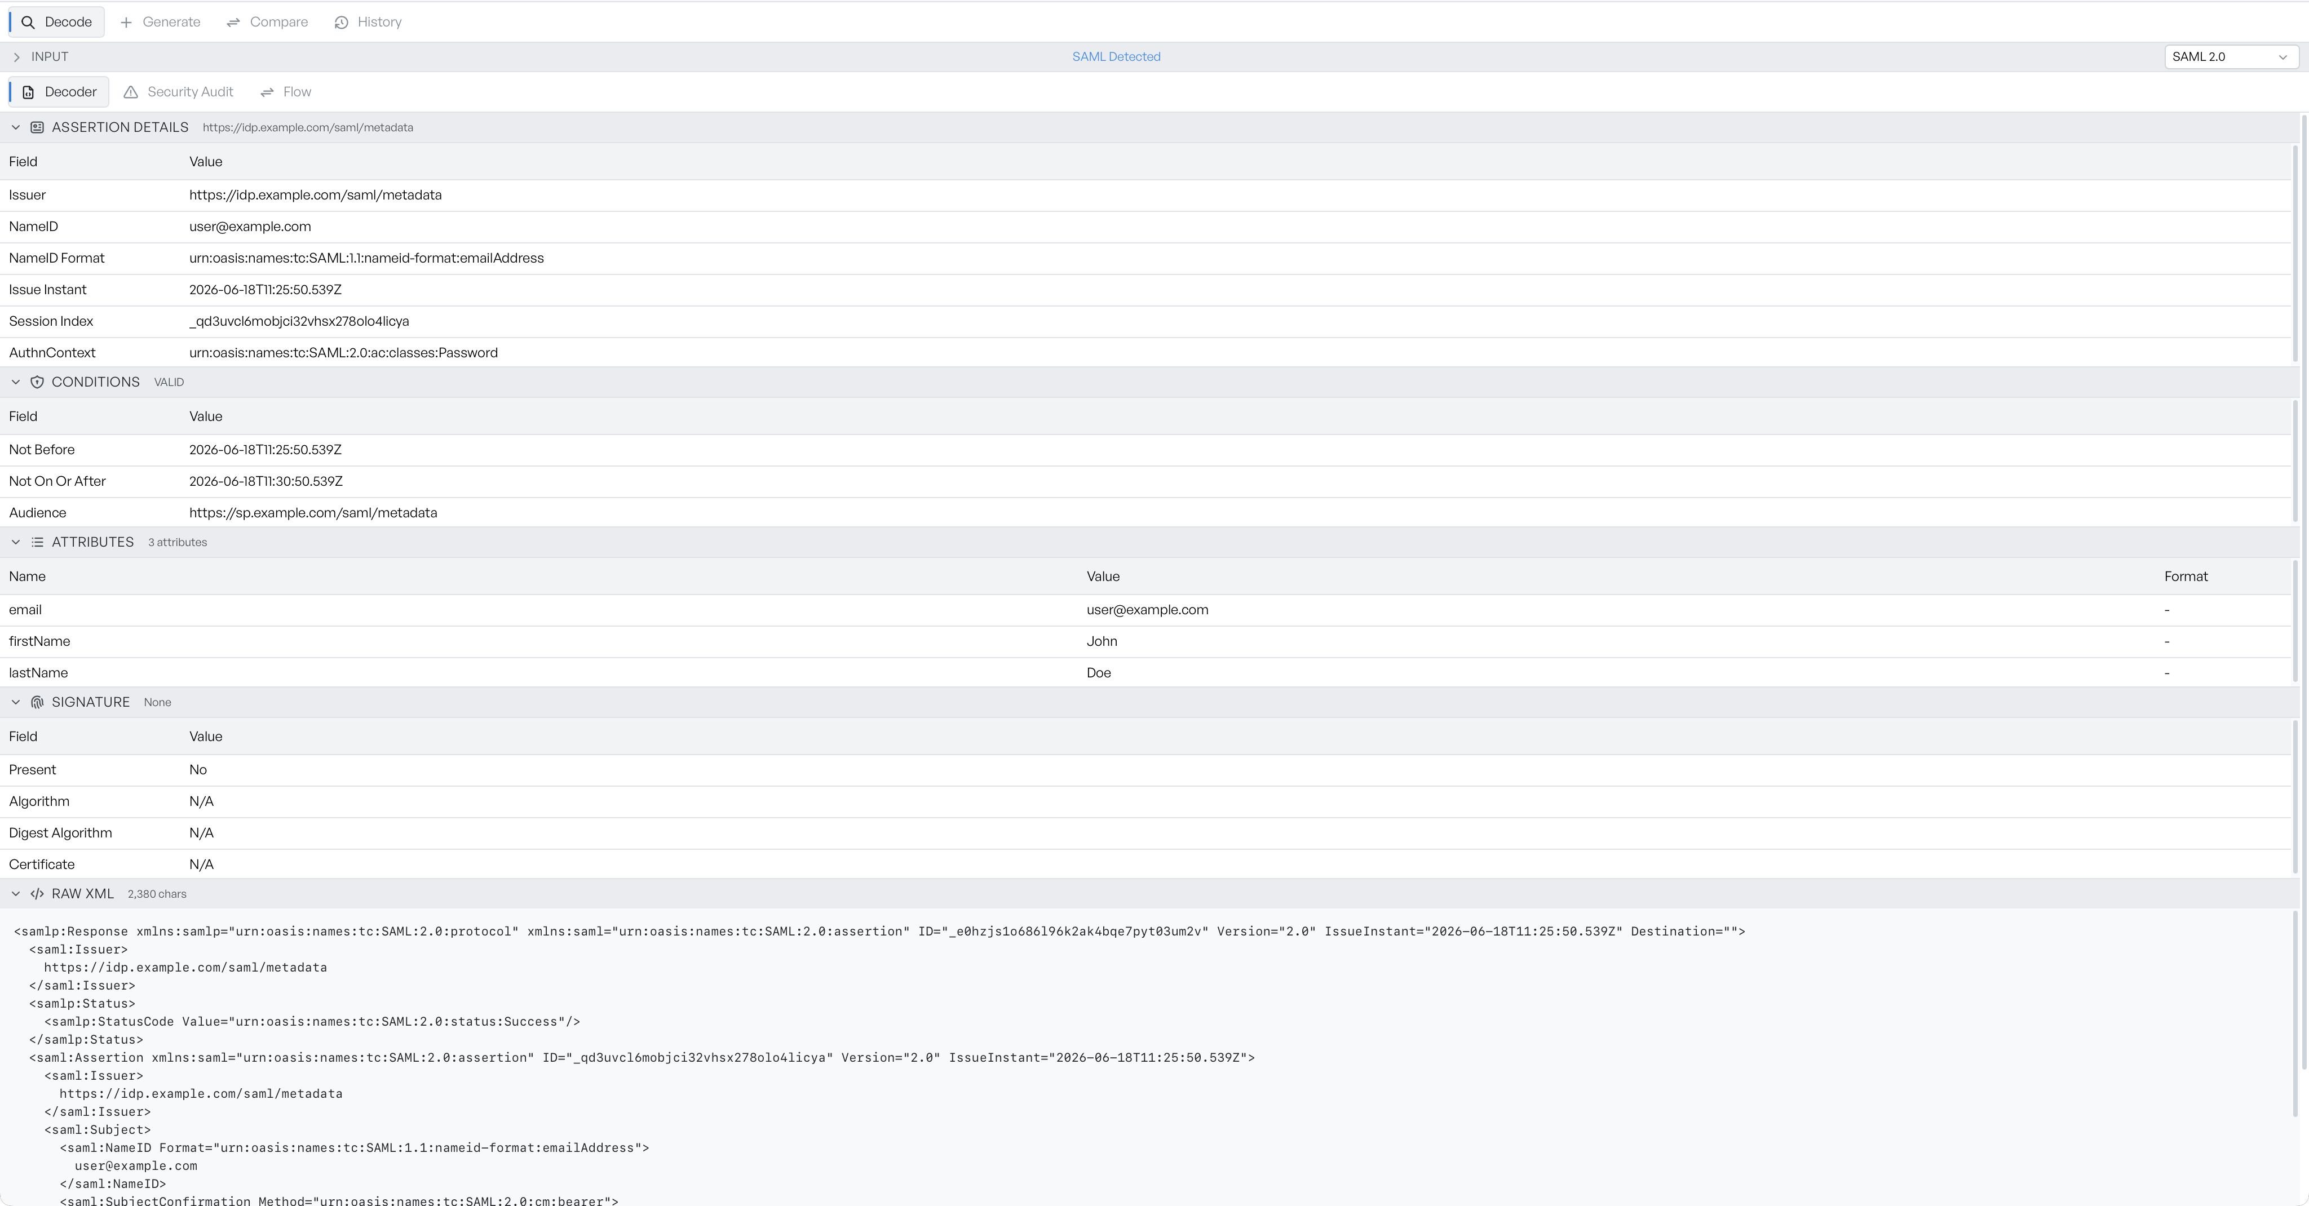Click the Not On Or After timestamp value
Screen dimensions: 2309x1206
pos(266,481)
